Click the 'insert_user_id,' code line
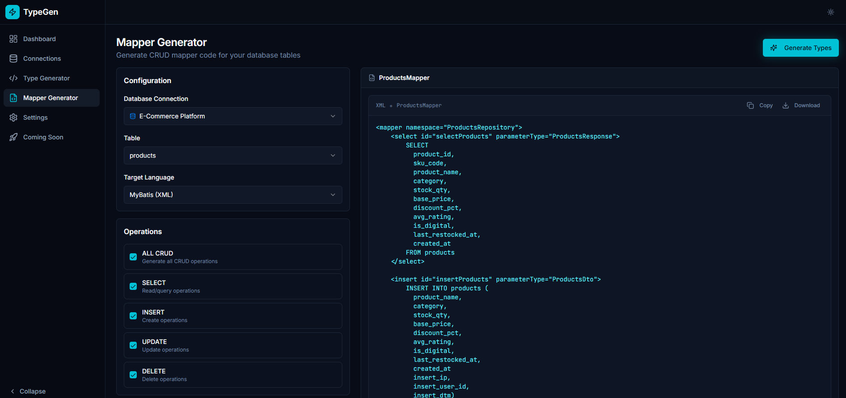The height and width of the screenshot is (398, 846). point(441,386)
